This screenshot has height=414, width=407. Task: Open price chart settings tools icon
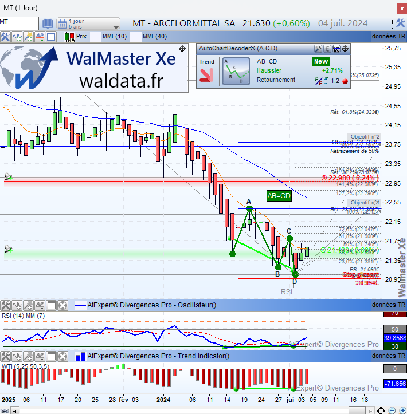point(5,37)
